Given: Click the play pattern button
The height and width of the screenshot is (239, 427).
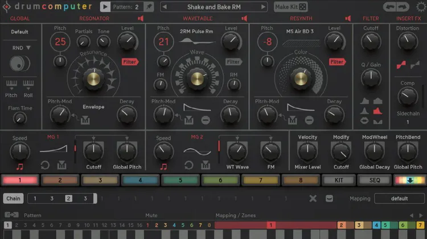Looking at the screenshot, I should pos(105,7).
